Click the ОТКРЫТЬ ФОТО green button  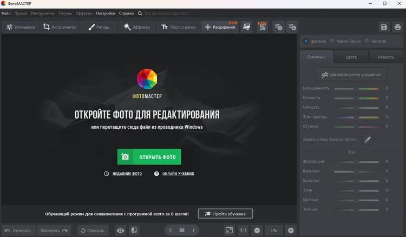point(149,157)
